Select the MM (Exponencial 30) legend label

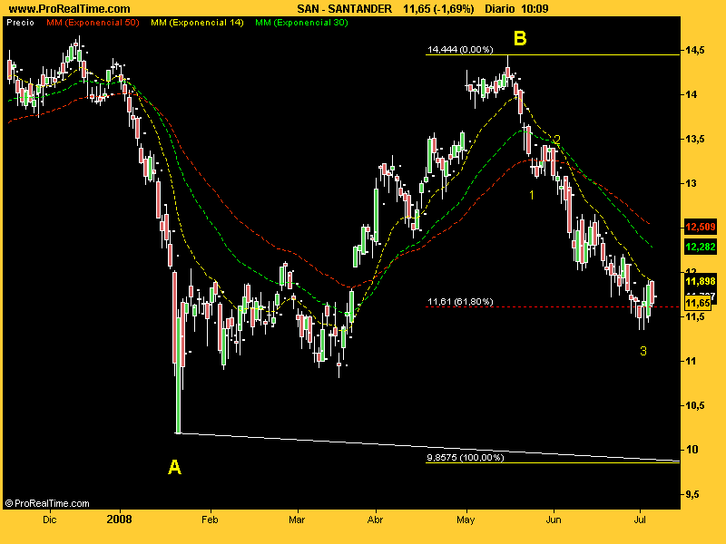(x=301, y=22)
